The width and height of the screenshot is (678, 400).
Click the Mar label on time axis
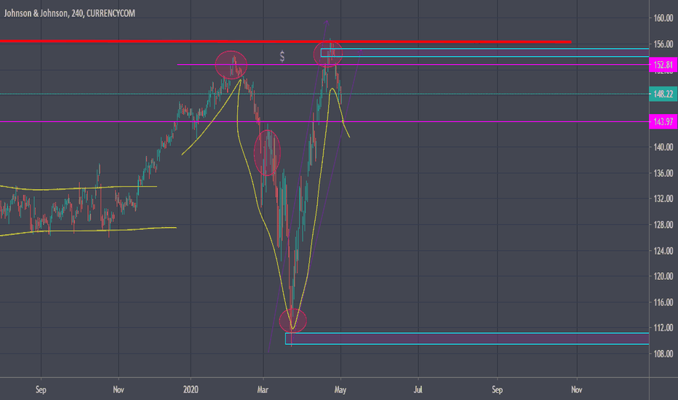pyautogui.click(x=263, y=390)
